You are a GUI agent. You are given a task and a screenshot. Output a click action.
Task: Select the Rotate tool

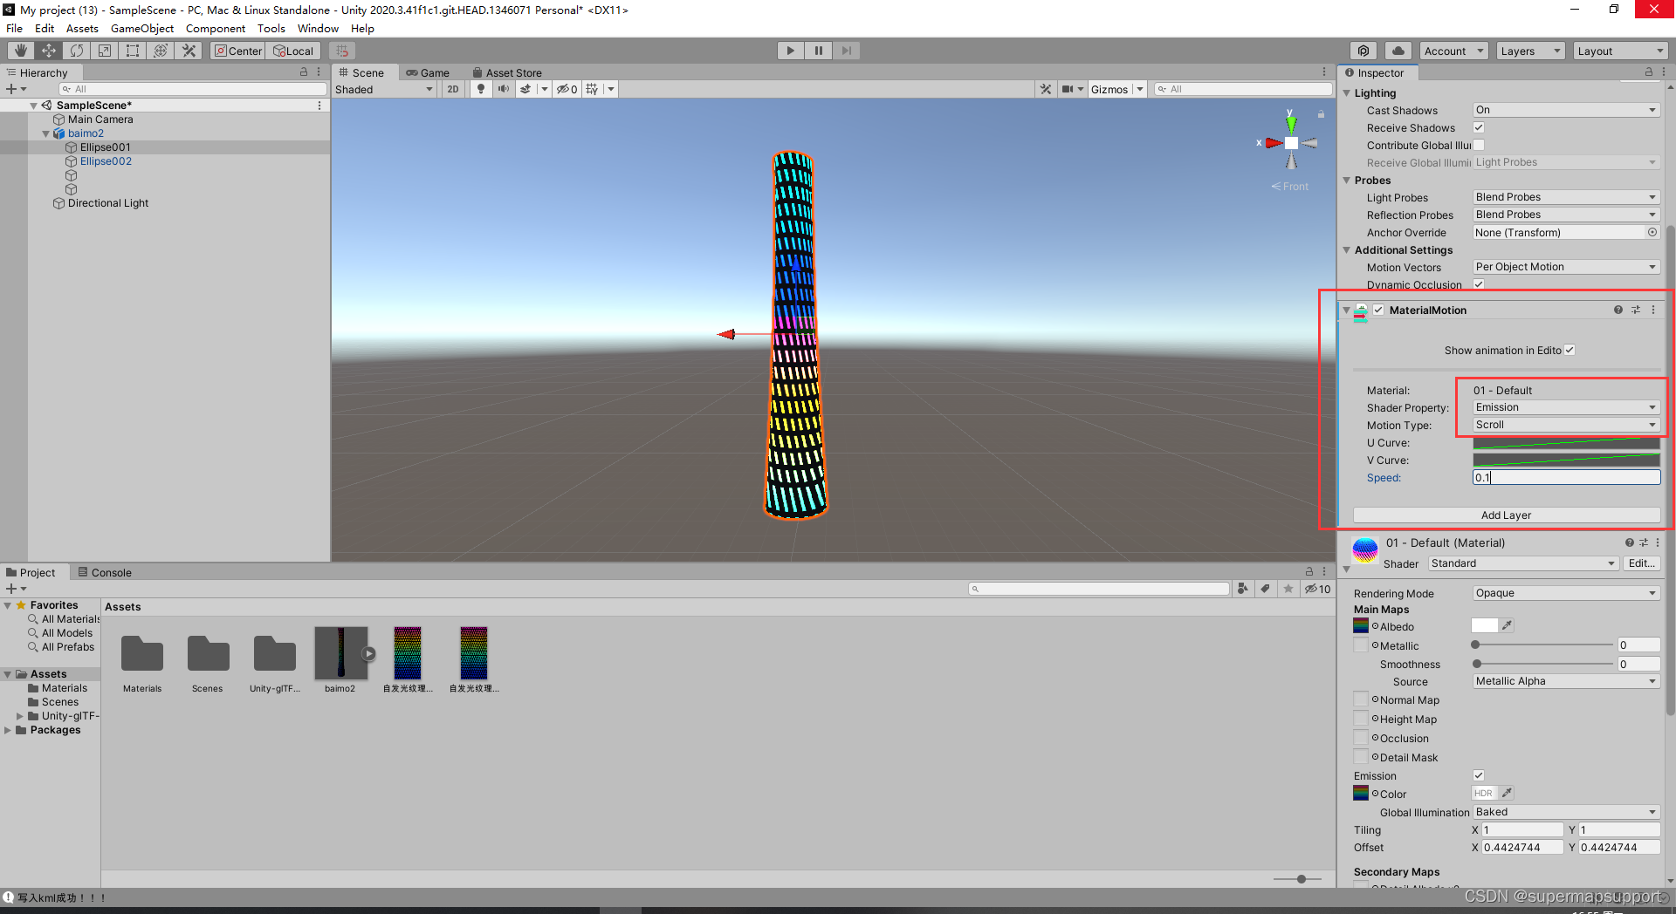(77, 51)
